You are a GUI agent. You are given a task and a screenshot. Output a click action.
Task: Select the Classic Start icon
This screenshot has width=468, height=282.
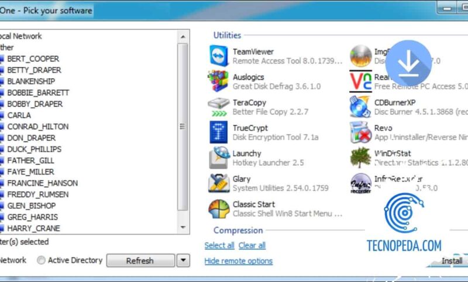219,209
